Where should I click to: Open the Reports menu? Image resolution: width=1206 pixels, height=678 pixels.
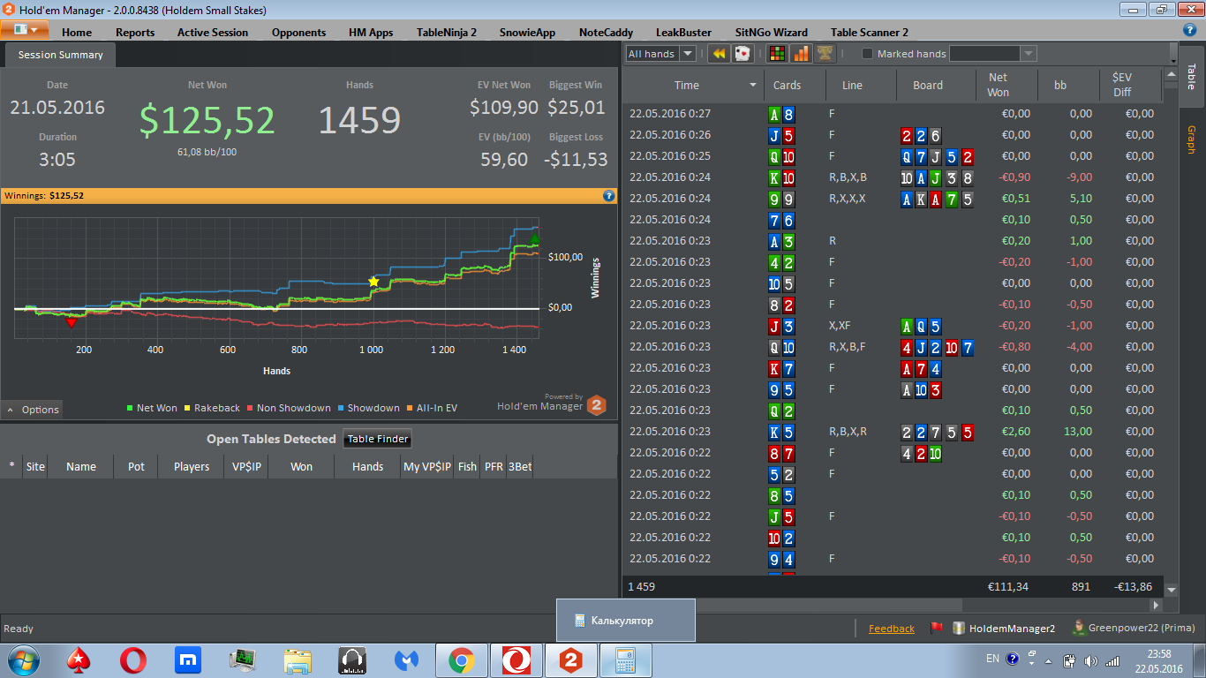[x=135, y=33]
